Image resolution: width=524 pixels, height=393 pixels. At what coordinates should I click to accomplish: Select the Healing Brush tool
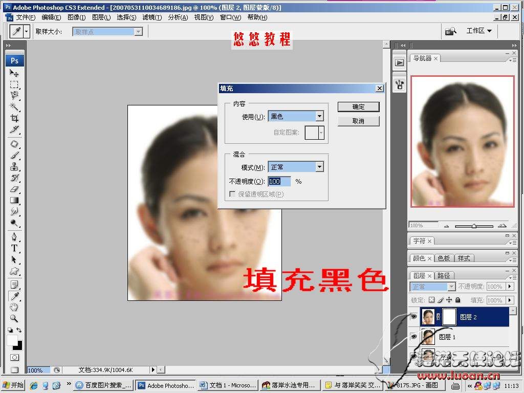pyautogui.click(x=14, y=144)
